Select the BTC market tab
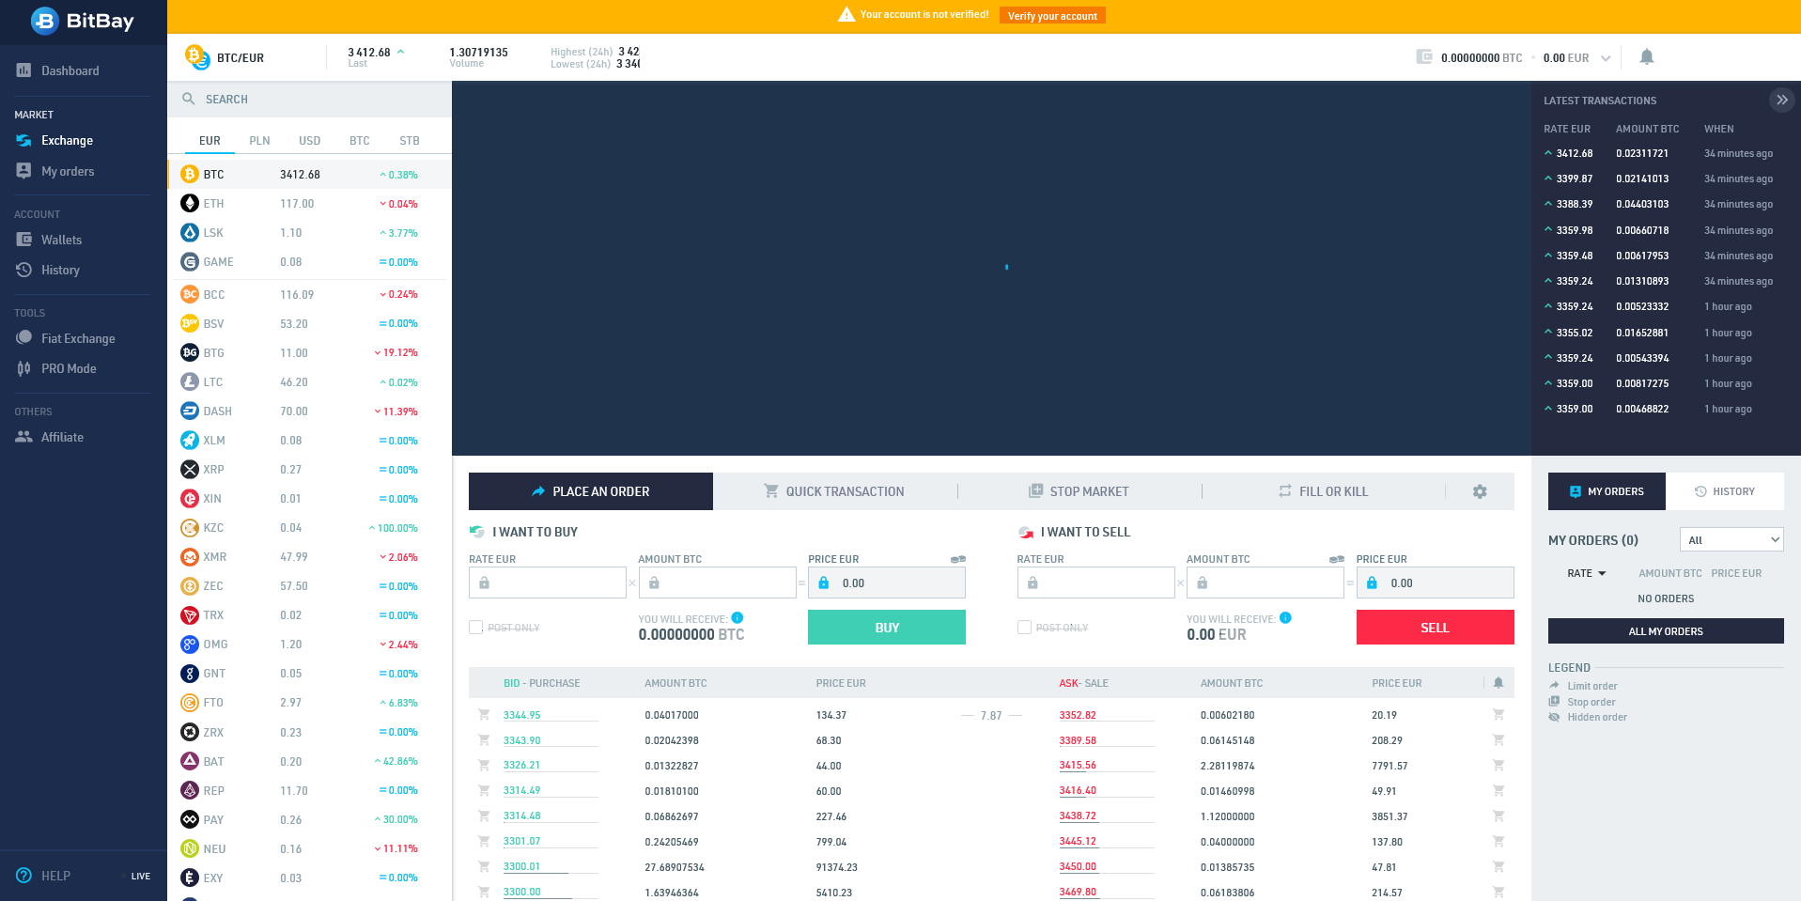Screen dimensions: 1801x901 359,141
